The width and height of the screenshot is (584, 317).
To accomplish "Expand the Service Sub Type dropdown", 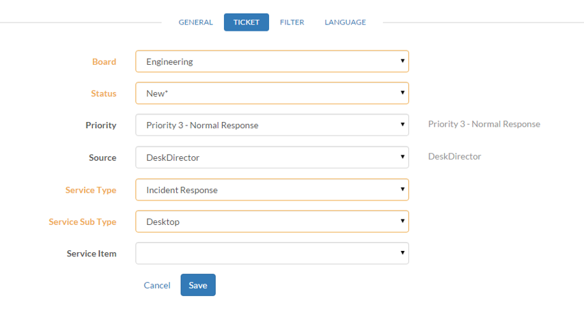I will pos(272,222).
